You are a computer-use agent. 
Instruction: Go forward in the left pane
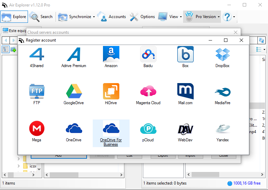pos(14,41)
